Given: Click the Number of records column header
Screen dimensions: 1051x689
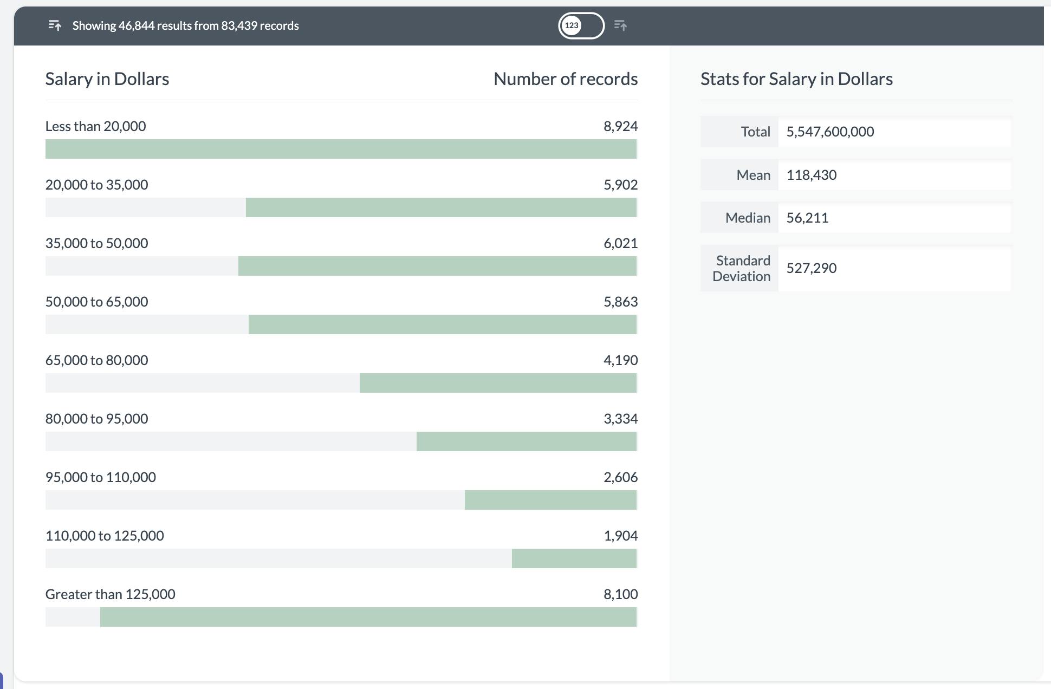Looking at the screenshot, I should 566,79.
